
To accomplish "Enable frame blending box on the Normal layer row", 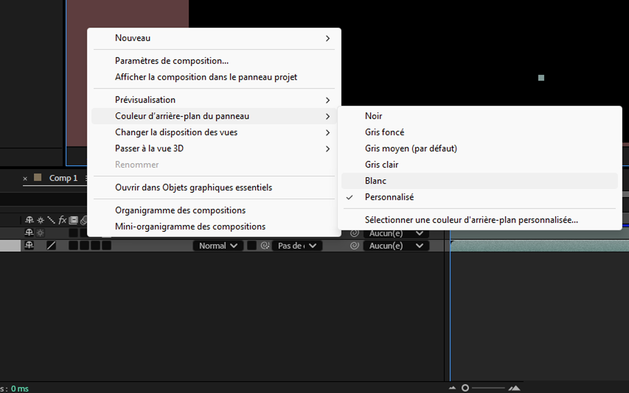I will [73, 245].
